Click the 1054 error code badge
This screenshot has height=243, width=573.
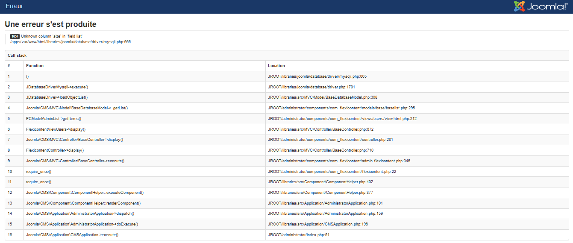point(15,36)
